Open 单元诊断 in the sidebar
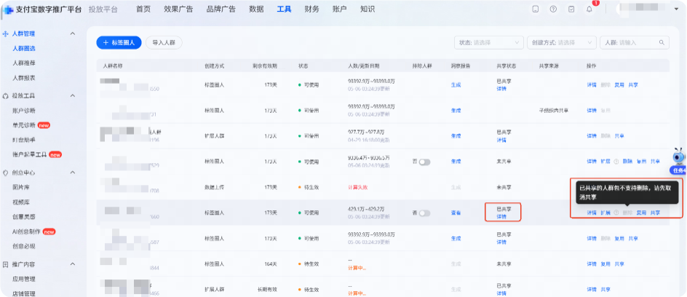The width and height of the screenshot is (687, 297). tap(24, 125)
